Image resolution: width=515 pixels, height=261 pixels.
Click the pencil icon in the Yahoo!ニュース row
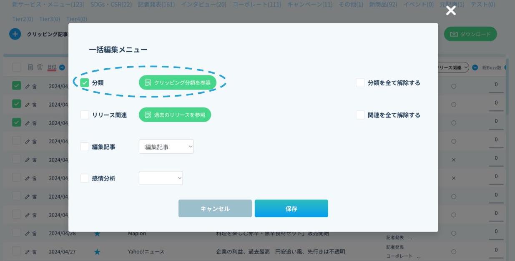[x=28, y=252]
